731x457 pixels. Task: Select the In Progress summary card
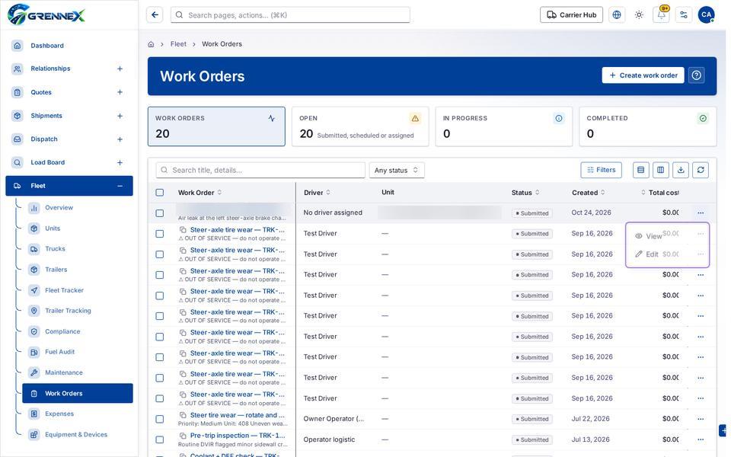point(503,127)
